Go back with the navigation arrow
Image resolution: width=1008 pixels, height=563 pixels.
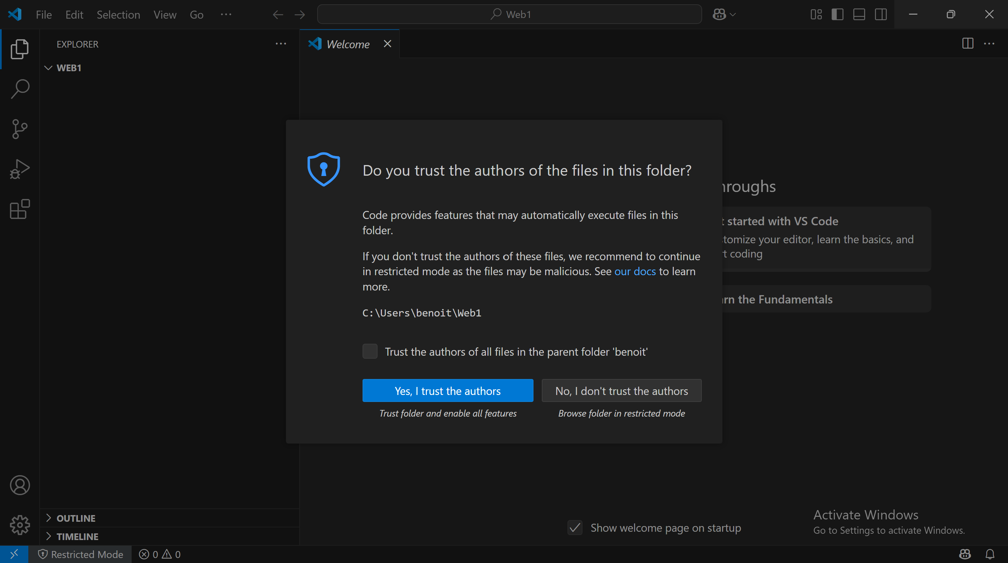coord(278,15)
